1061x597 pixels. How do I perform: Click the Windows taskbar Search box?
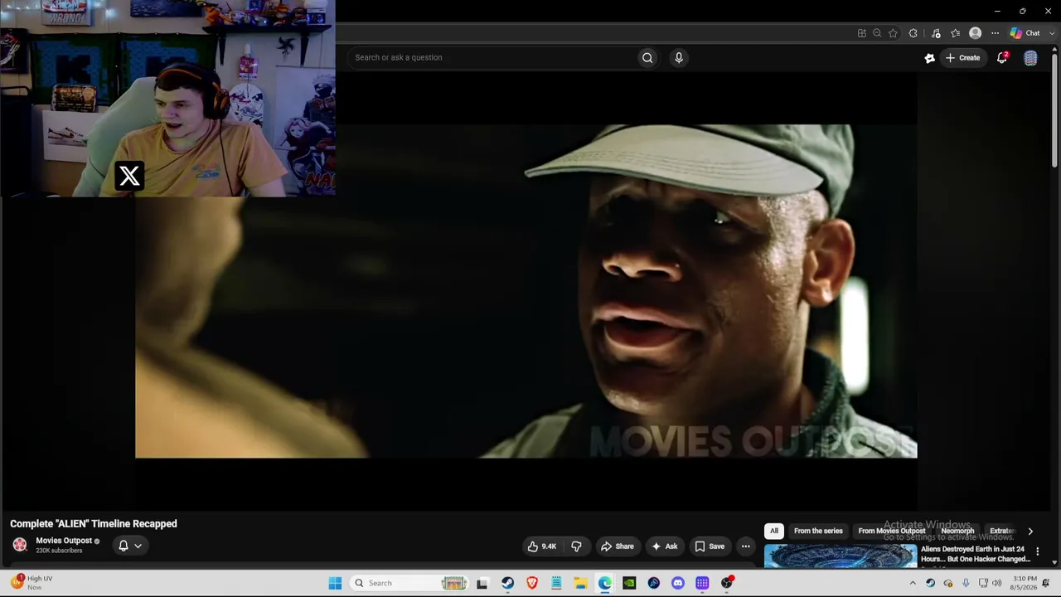coord(410,583)
